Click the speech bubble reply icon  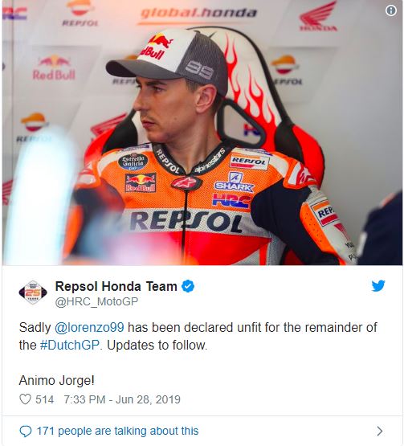point(26,432)
